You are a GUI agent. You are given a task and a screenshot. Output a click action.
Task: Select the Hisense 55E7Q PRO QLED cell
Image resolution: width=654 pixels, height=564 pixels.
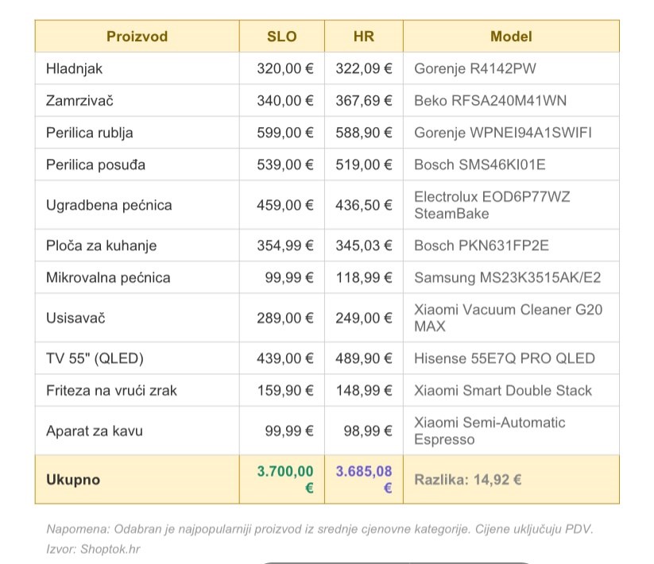coord(504,358)
